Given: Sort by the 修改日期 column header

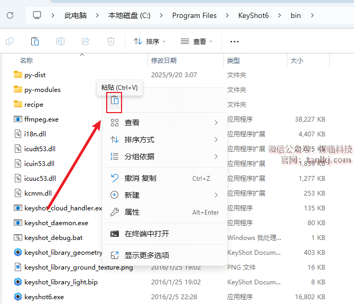Looking at the screenshot, I should pos(164,61).
